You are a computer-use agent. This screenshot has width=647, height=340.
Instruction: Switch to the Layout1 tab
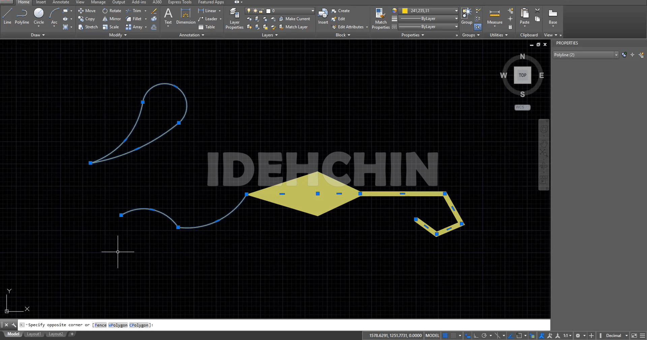click(x=34, y=334)
